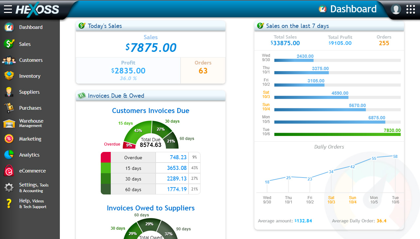Click the Hexoss logo
Image resolution: width=420 pixels, height=239 pixels.
[37, 9]
